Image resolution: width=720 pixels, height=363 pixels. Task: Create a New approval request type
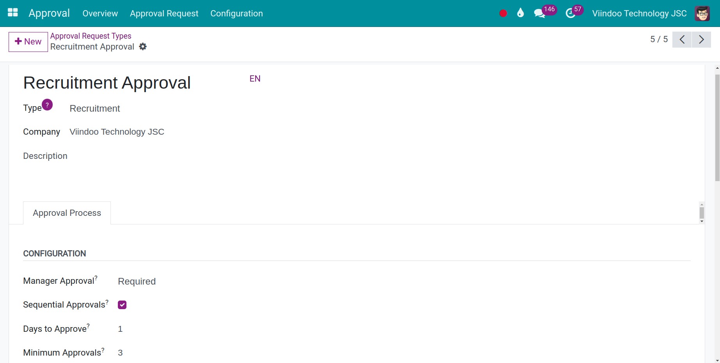pos(28,42)
